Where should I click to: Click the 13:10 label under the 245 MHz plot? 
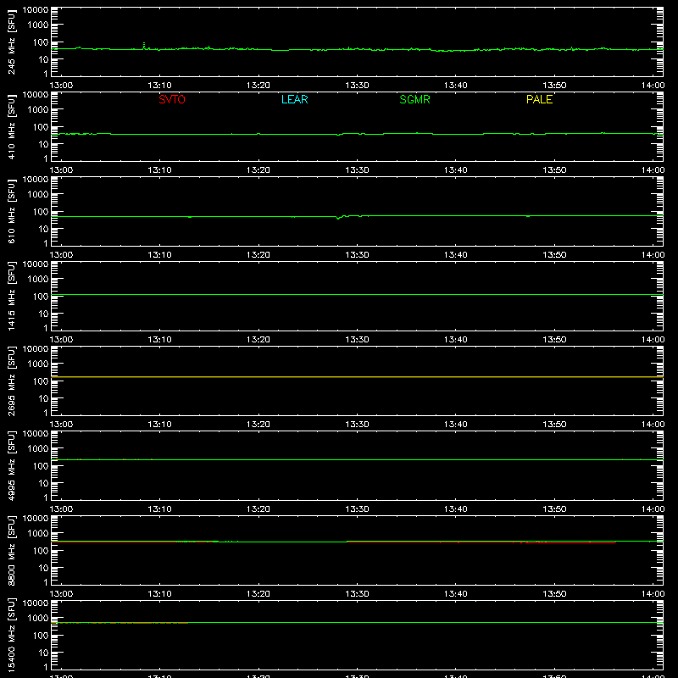[159, 86]
